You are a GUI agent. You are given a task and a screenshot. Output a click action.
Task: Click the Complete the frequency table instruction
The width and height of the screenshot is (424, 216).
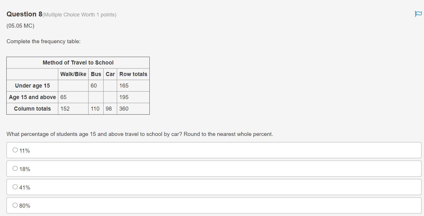(44, 41)
